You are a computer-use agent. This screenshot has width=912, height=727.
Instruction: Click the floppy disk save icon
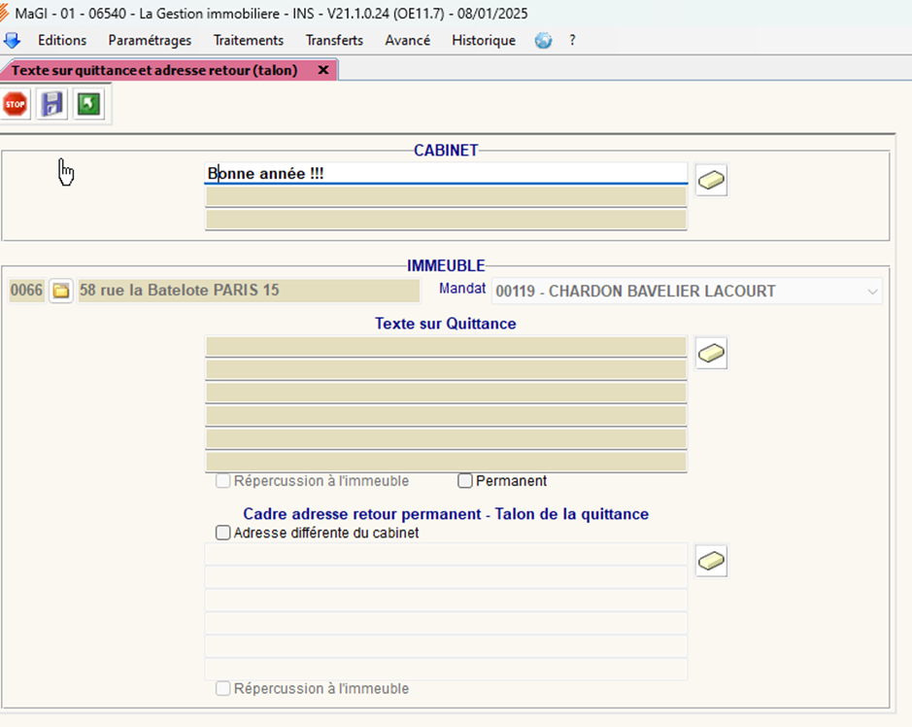(51, 104)
